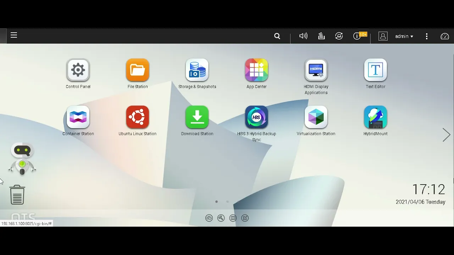Image resolution: width=454 pixels, height=255 pixels.
Task: Select the second desktop page dot
Action: click(227, 202)
